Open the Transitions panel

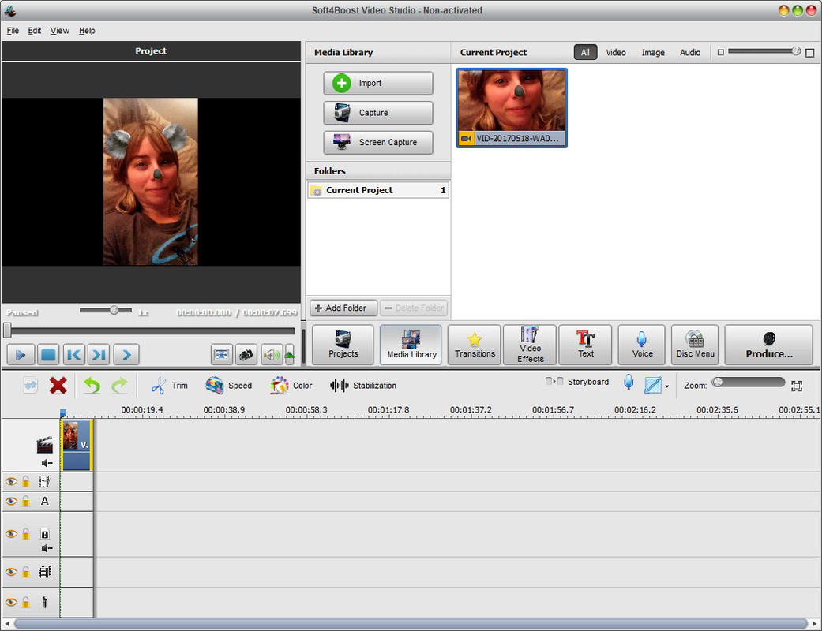(475, 345)
